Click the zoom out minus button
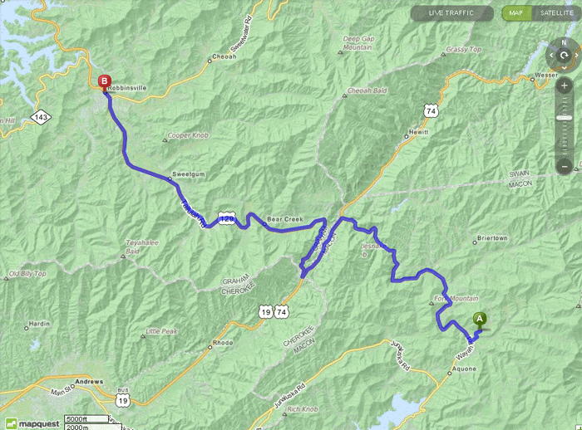 click(565, 167)
